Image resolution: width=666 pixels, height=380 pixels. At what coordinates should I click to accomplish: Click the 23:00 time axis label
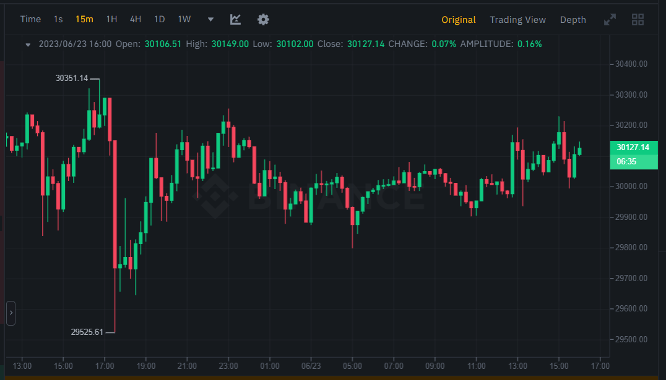pyautogui.click(x=228, y=366)
